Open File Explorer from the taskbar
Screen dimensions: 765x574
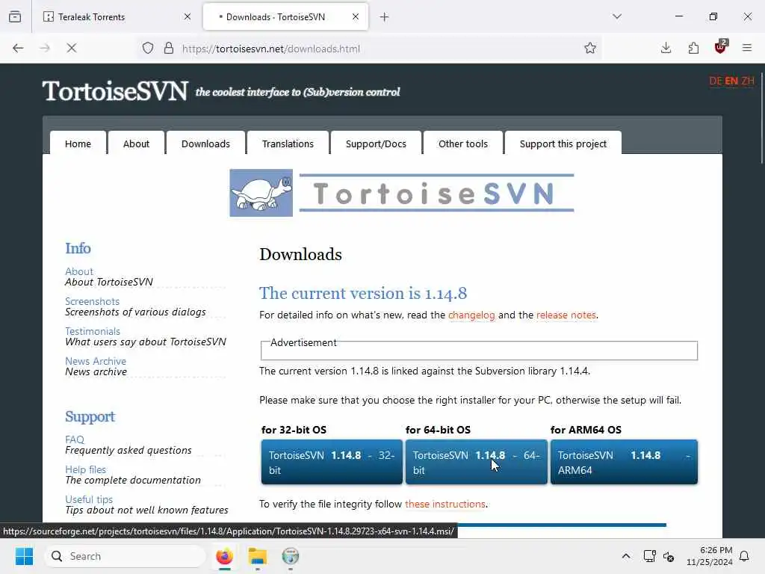point(258,556)
